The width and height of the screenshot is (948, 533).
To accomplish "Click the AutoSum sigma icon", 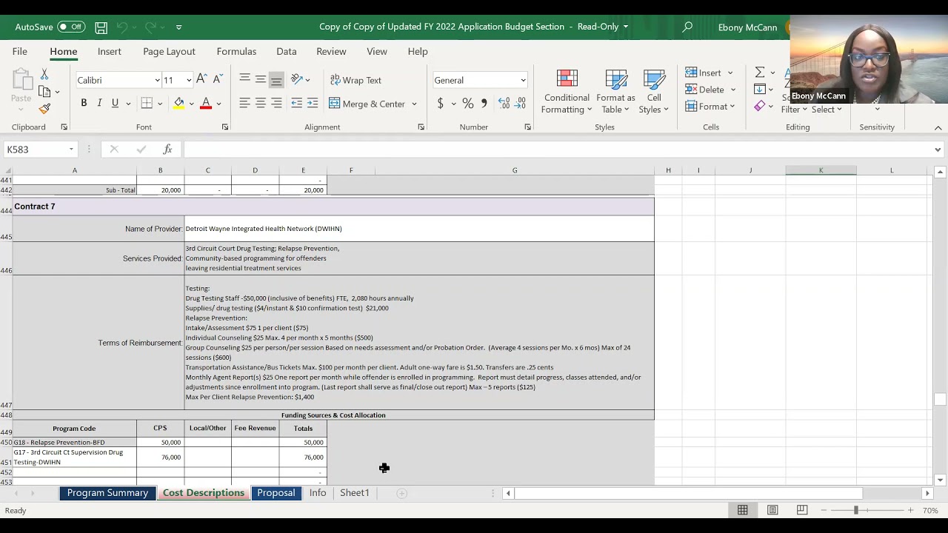I will click(x=760, y=72).
